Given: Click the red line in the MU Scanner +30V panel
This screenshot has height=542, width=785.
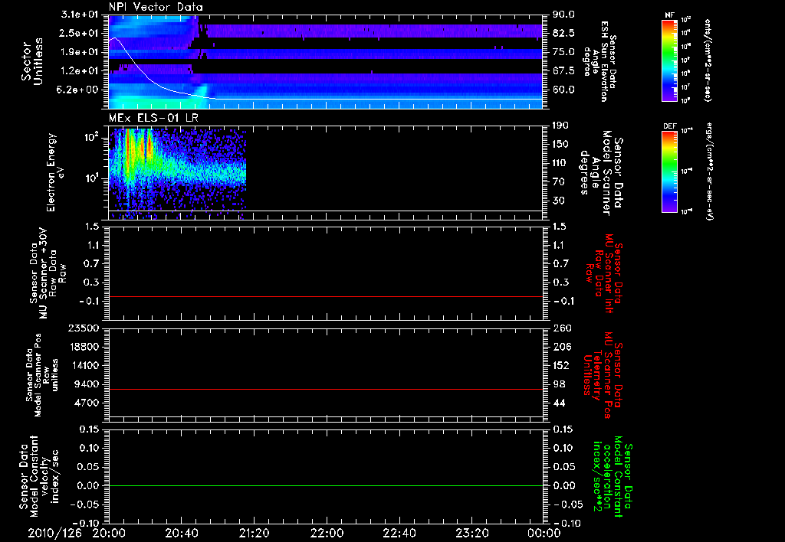Looking at the screenshot, I should (326, 296).
